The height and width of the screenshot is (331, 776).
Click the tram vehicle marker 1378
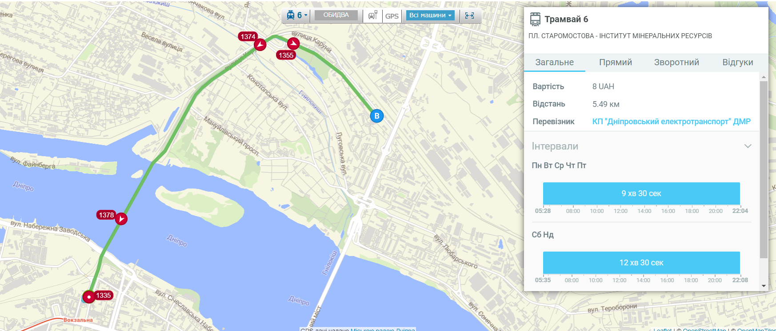point(121,219)
